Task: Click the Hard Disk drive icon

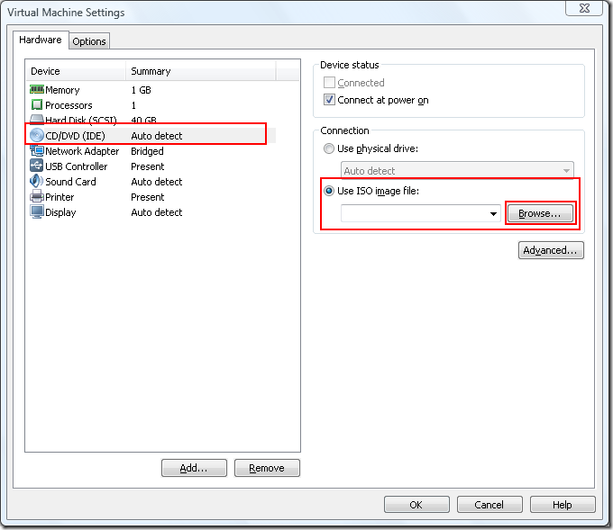Action: (37, 119)
